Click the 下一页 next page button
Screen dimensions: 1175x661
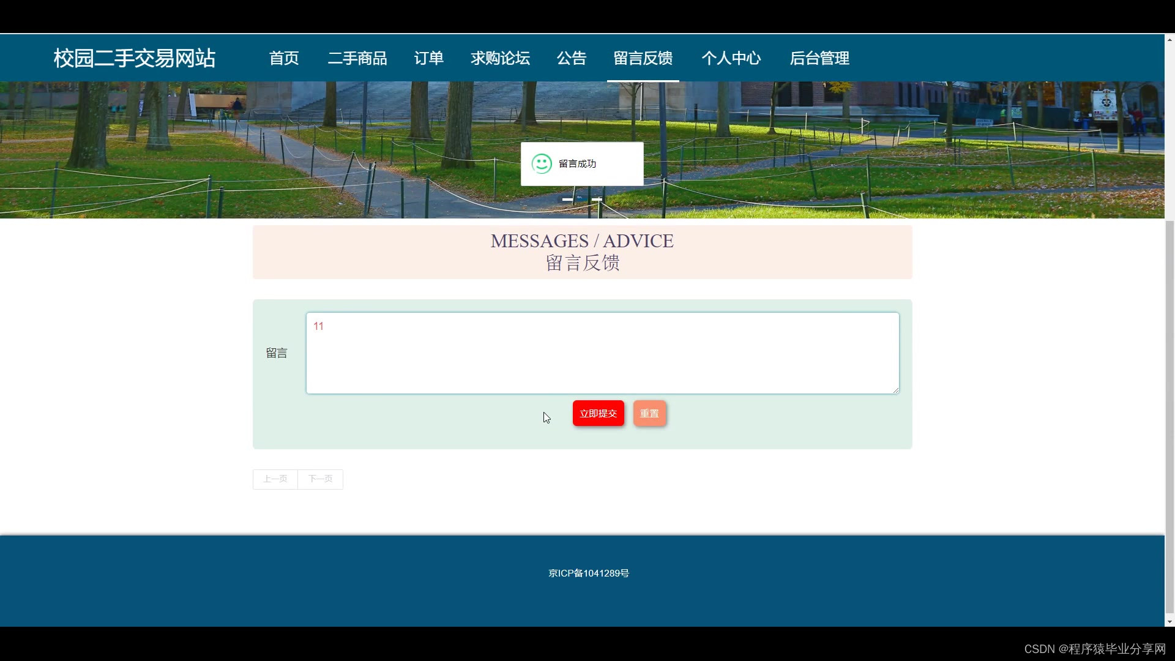point(320,479)
